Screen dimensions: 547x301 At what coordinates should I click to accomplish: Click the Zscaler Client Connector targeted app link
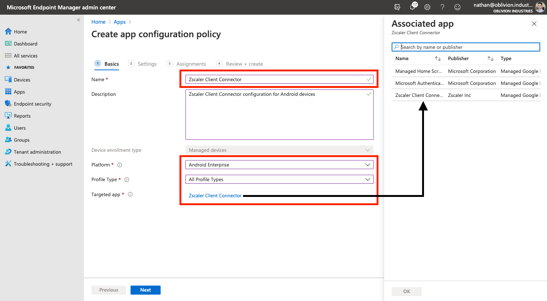point(215,195)
